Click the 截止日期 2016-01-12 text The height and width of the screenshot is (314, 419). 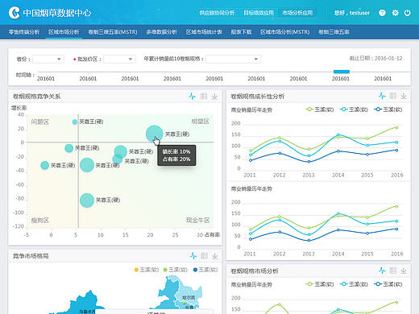coord(375,58)
